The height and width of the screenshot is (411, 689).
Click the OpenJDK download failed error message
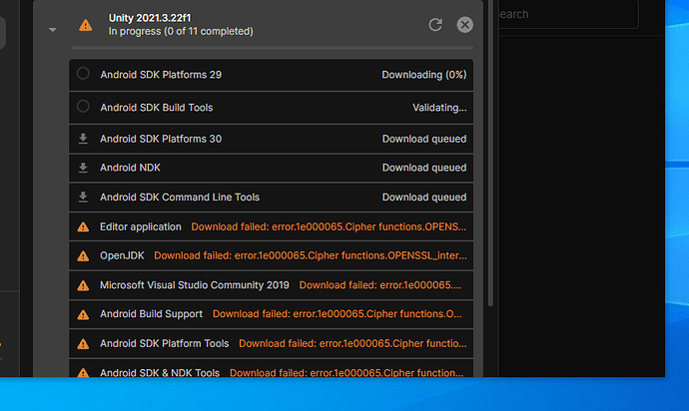[311, 256]
